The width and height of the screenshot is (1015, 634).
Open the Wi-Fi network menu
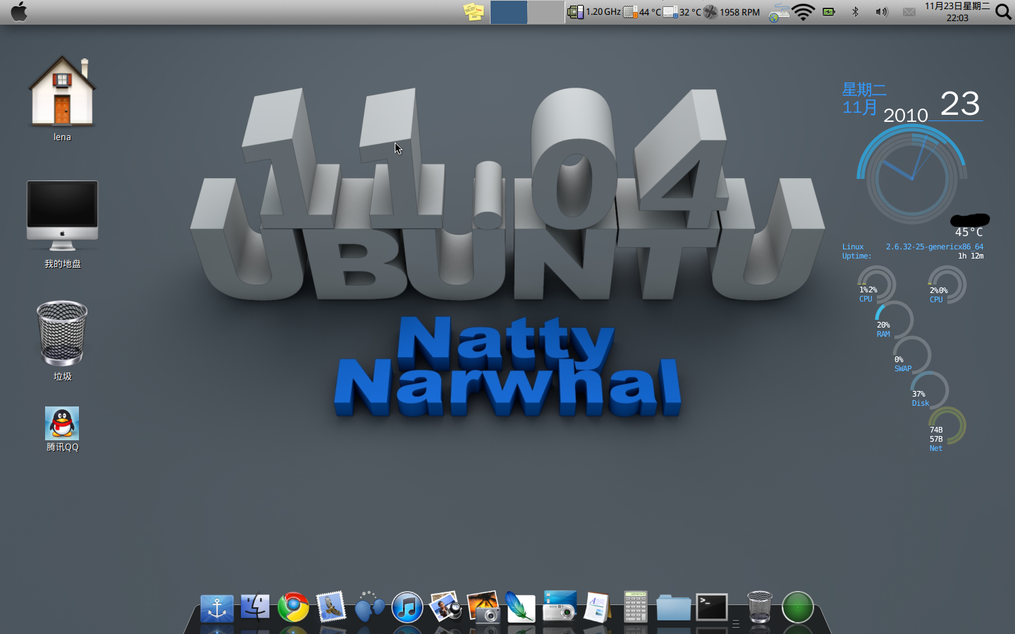pos(804,12)
